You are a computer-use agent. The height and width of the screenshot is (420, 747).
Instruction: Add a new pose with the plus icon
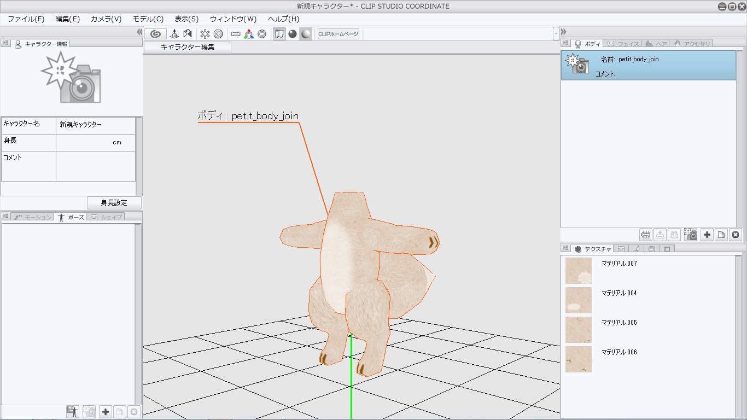(x=106, y=412)
